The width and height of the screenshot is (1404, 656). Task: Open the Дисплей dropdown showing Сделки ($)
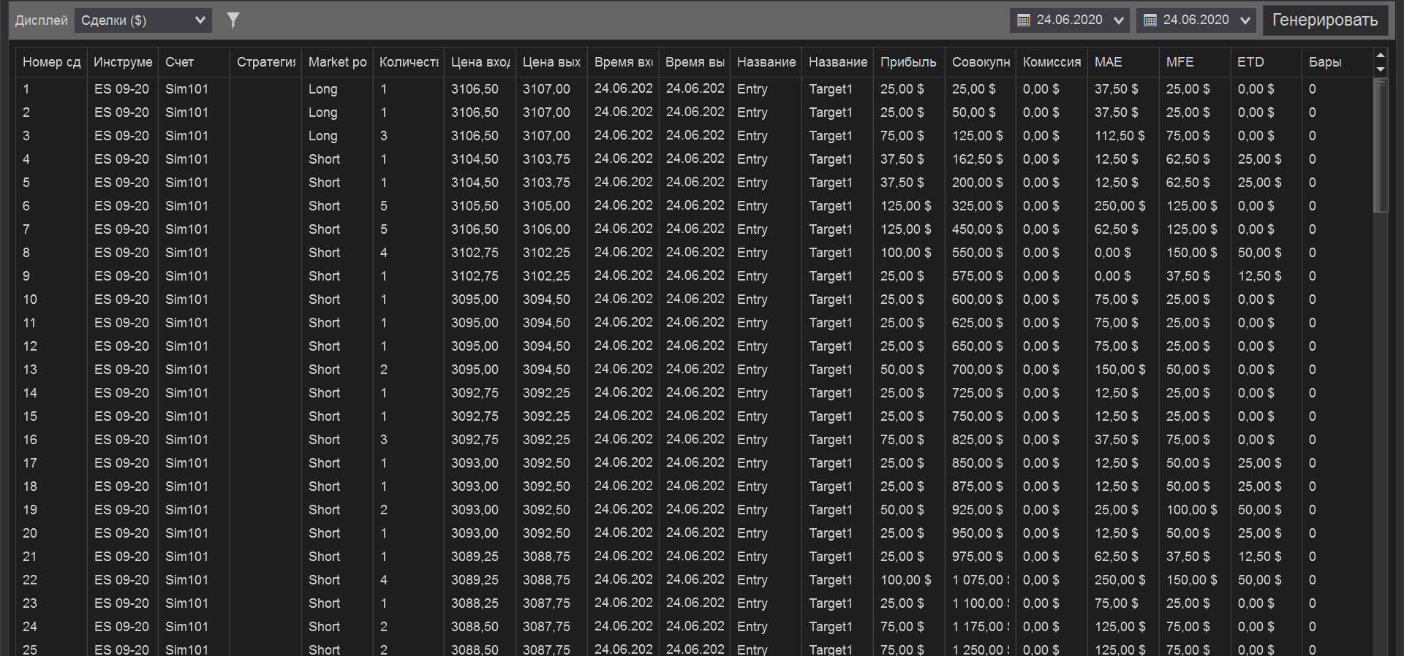143,20
